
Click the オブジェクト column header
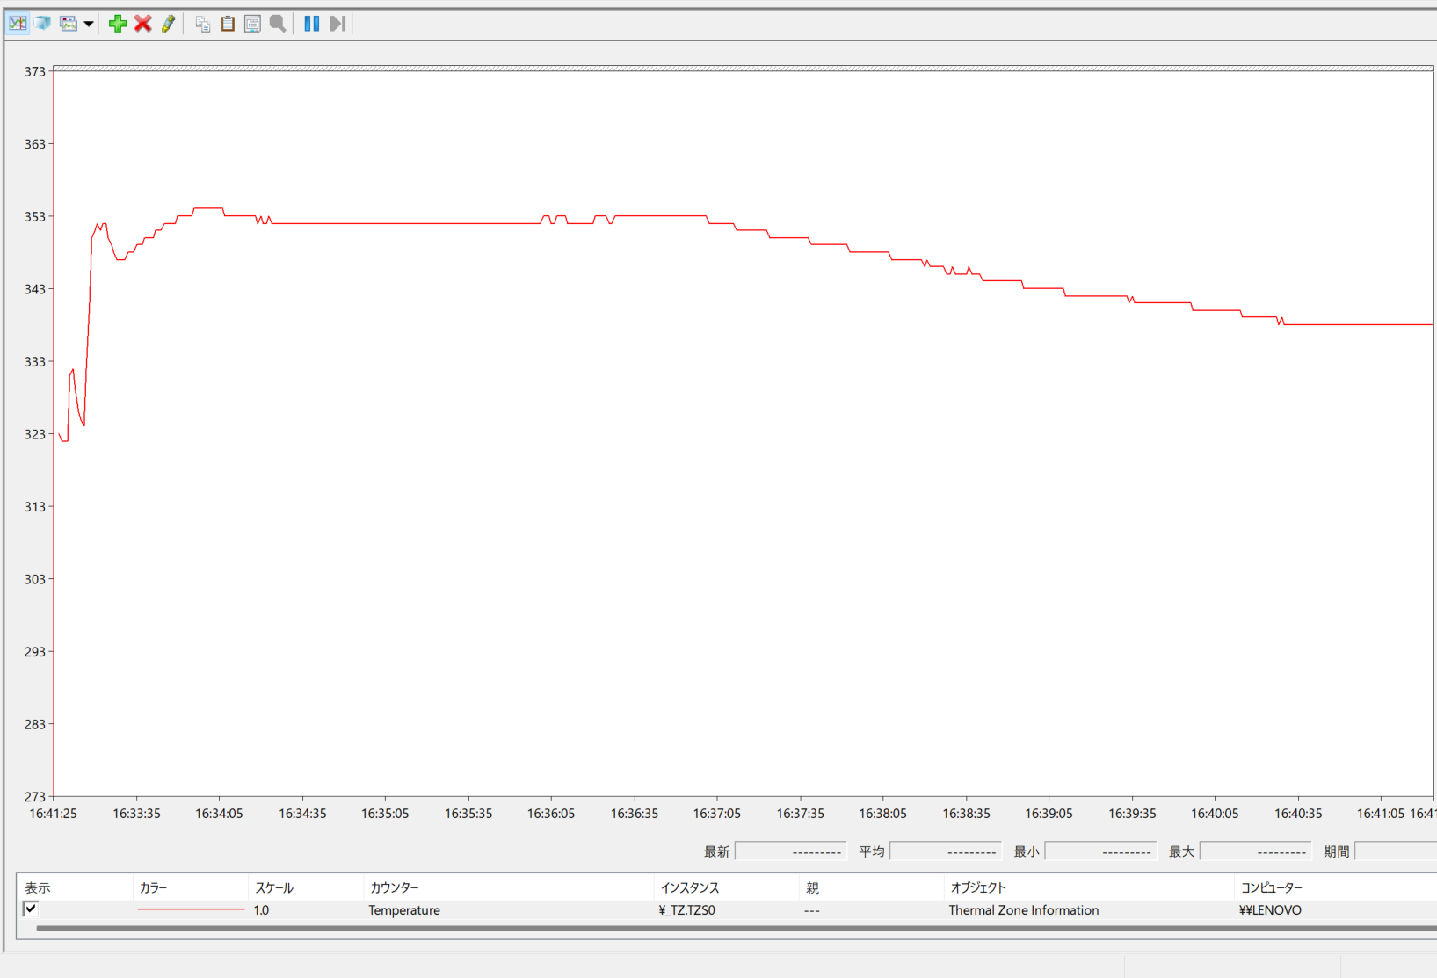click(x=1089, y=887)
